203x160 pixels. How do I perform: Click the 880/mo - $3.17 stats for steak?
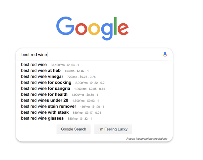click(87, 113)
